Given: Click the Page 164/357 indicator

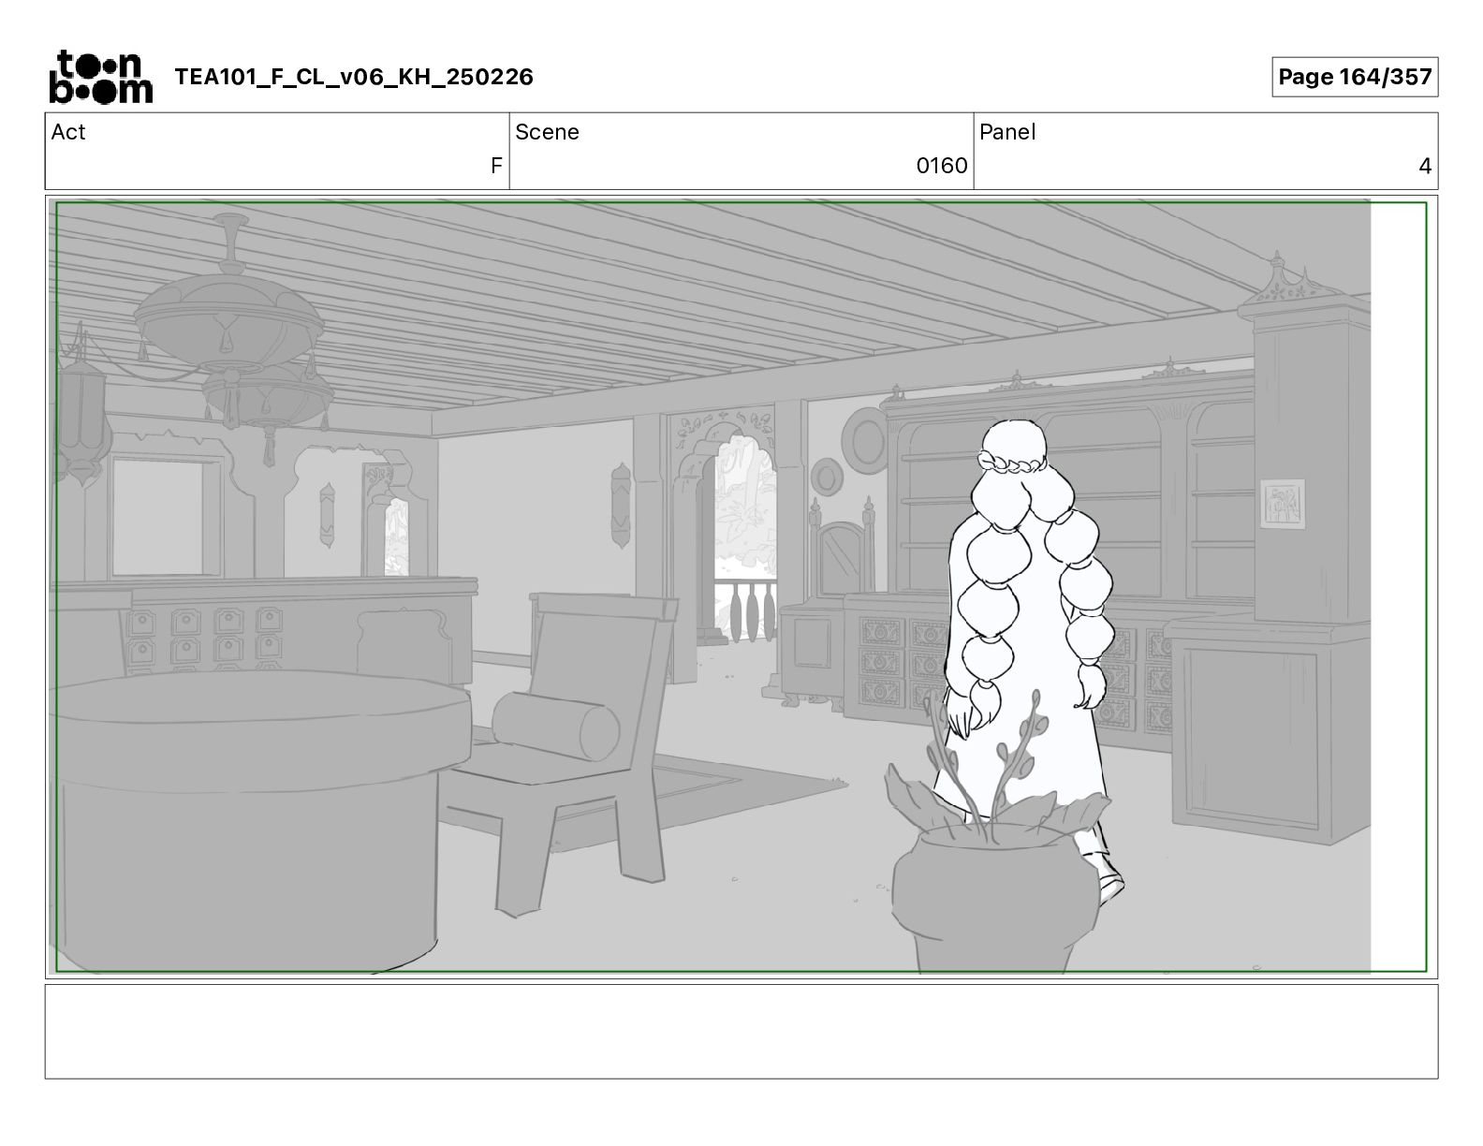Looking at the screenshot, I should 1355,77.
